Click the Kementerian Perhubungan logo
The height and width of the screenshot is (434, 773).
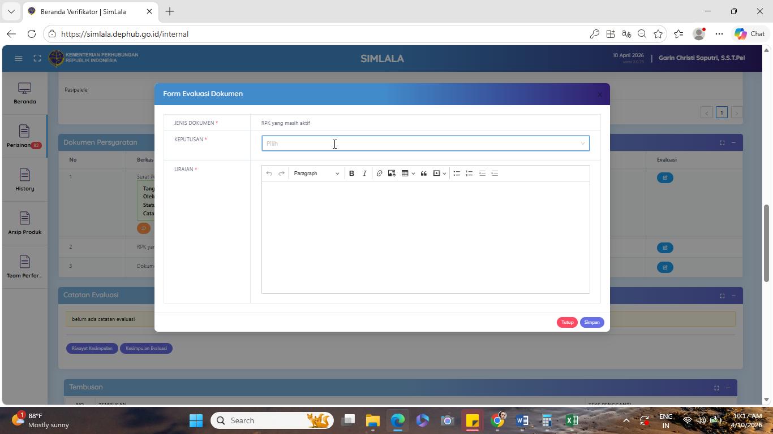57,58
